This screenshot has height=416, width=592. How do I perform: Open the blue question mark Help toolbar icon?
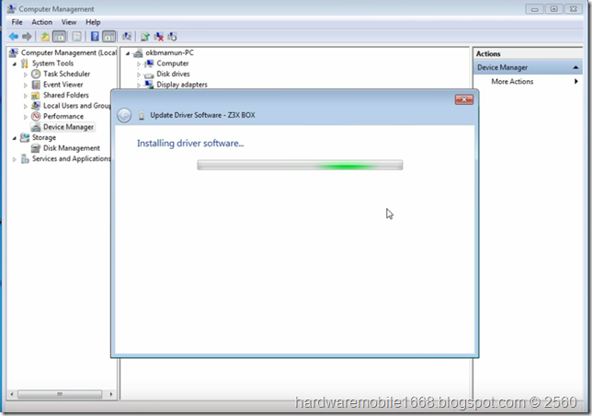pyautogui.click(x=95, y=37)
